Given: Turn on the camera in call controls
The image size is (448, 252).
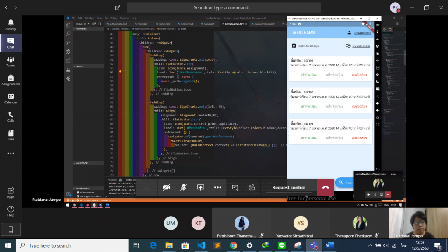Looking at the screenshot, I should tap(166, 187).
